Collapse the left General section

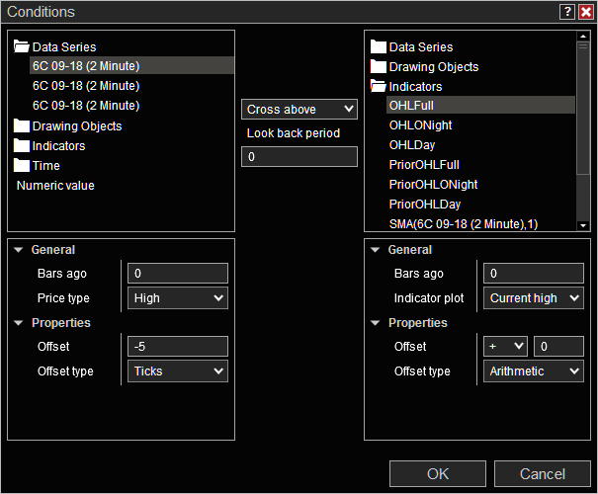click(x=19, y=250)
